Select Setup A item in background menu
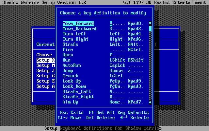This screenshot has width=209, height=131. 46,86
